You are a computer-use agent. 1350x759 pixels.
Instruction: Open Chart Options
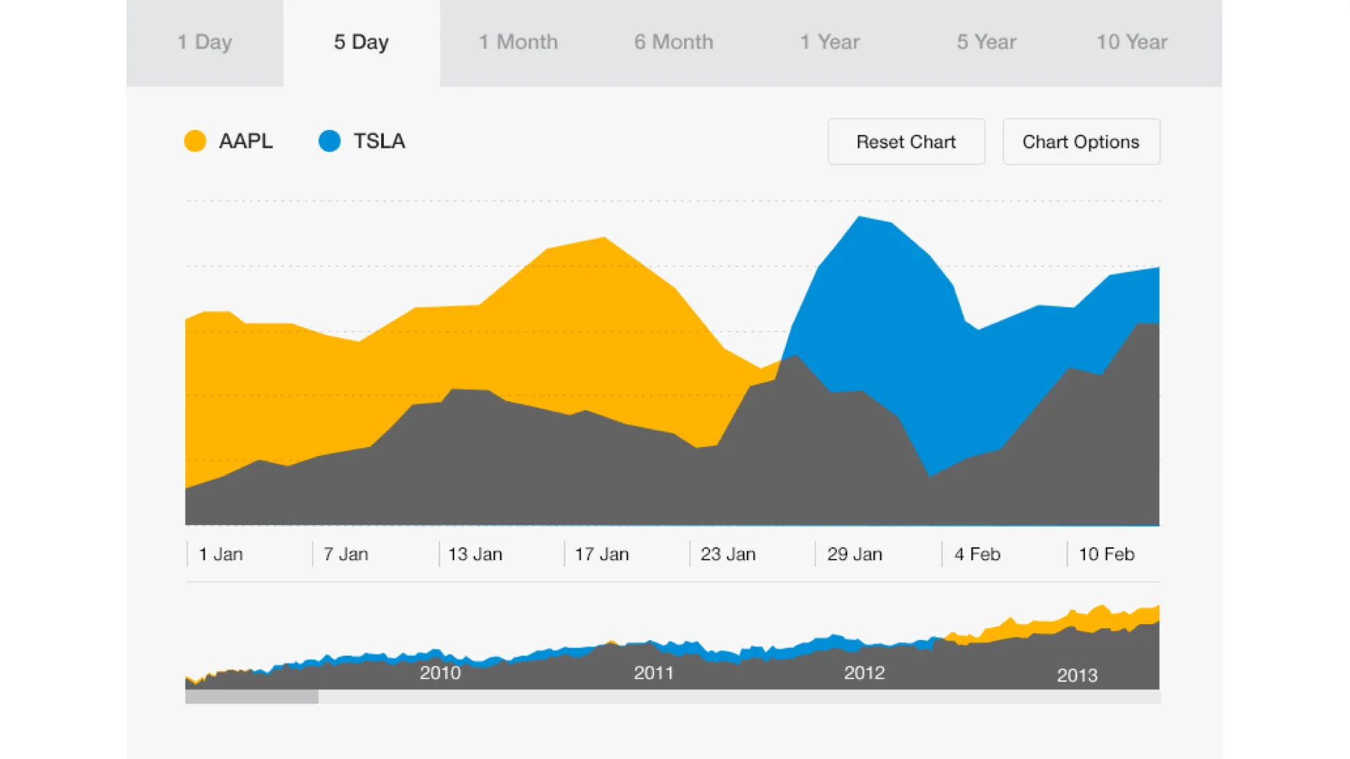point(1081,142)
